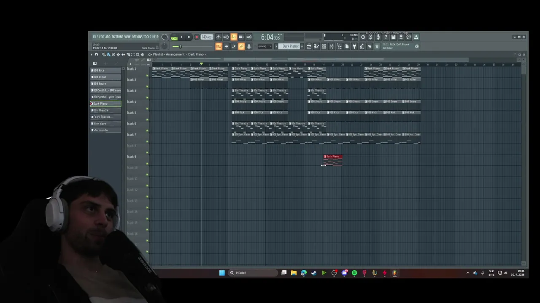This screenshot has height=303, width=540.
Task: Toggle typing keyboard to piano icon
Action: point(219,46)
